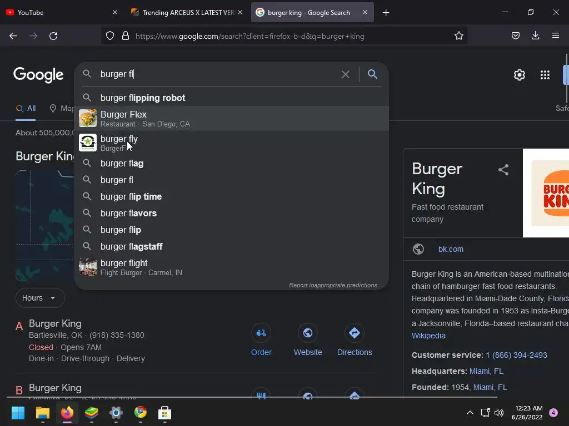Image resolution: width=569 pixels, height=426 pixels.
Task: Get Directions to Bartlesville Burger King
Action: 355,333
